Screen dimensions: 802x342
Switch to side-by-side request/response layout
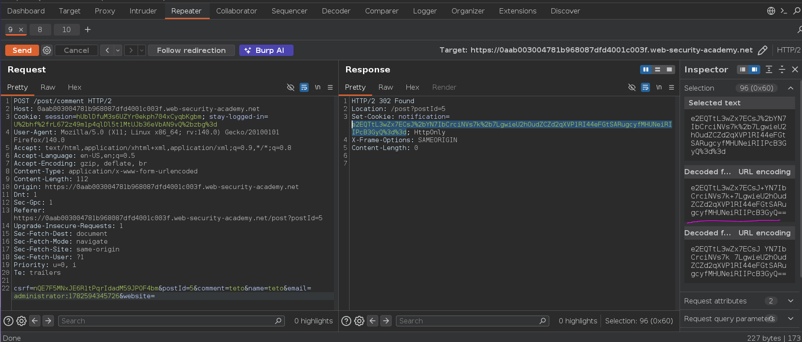646,69
